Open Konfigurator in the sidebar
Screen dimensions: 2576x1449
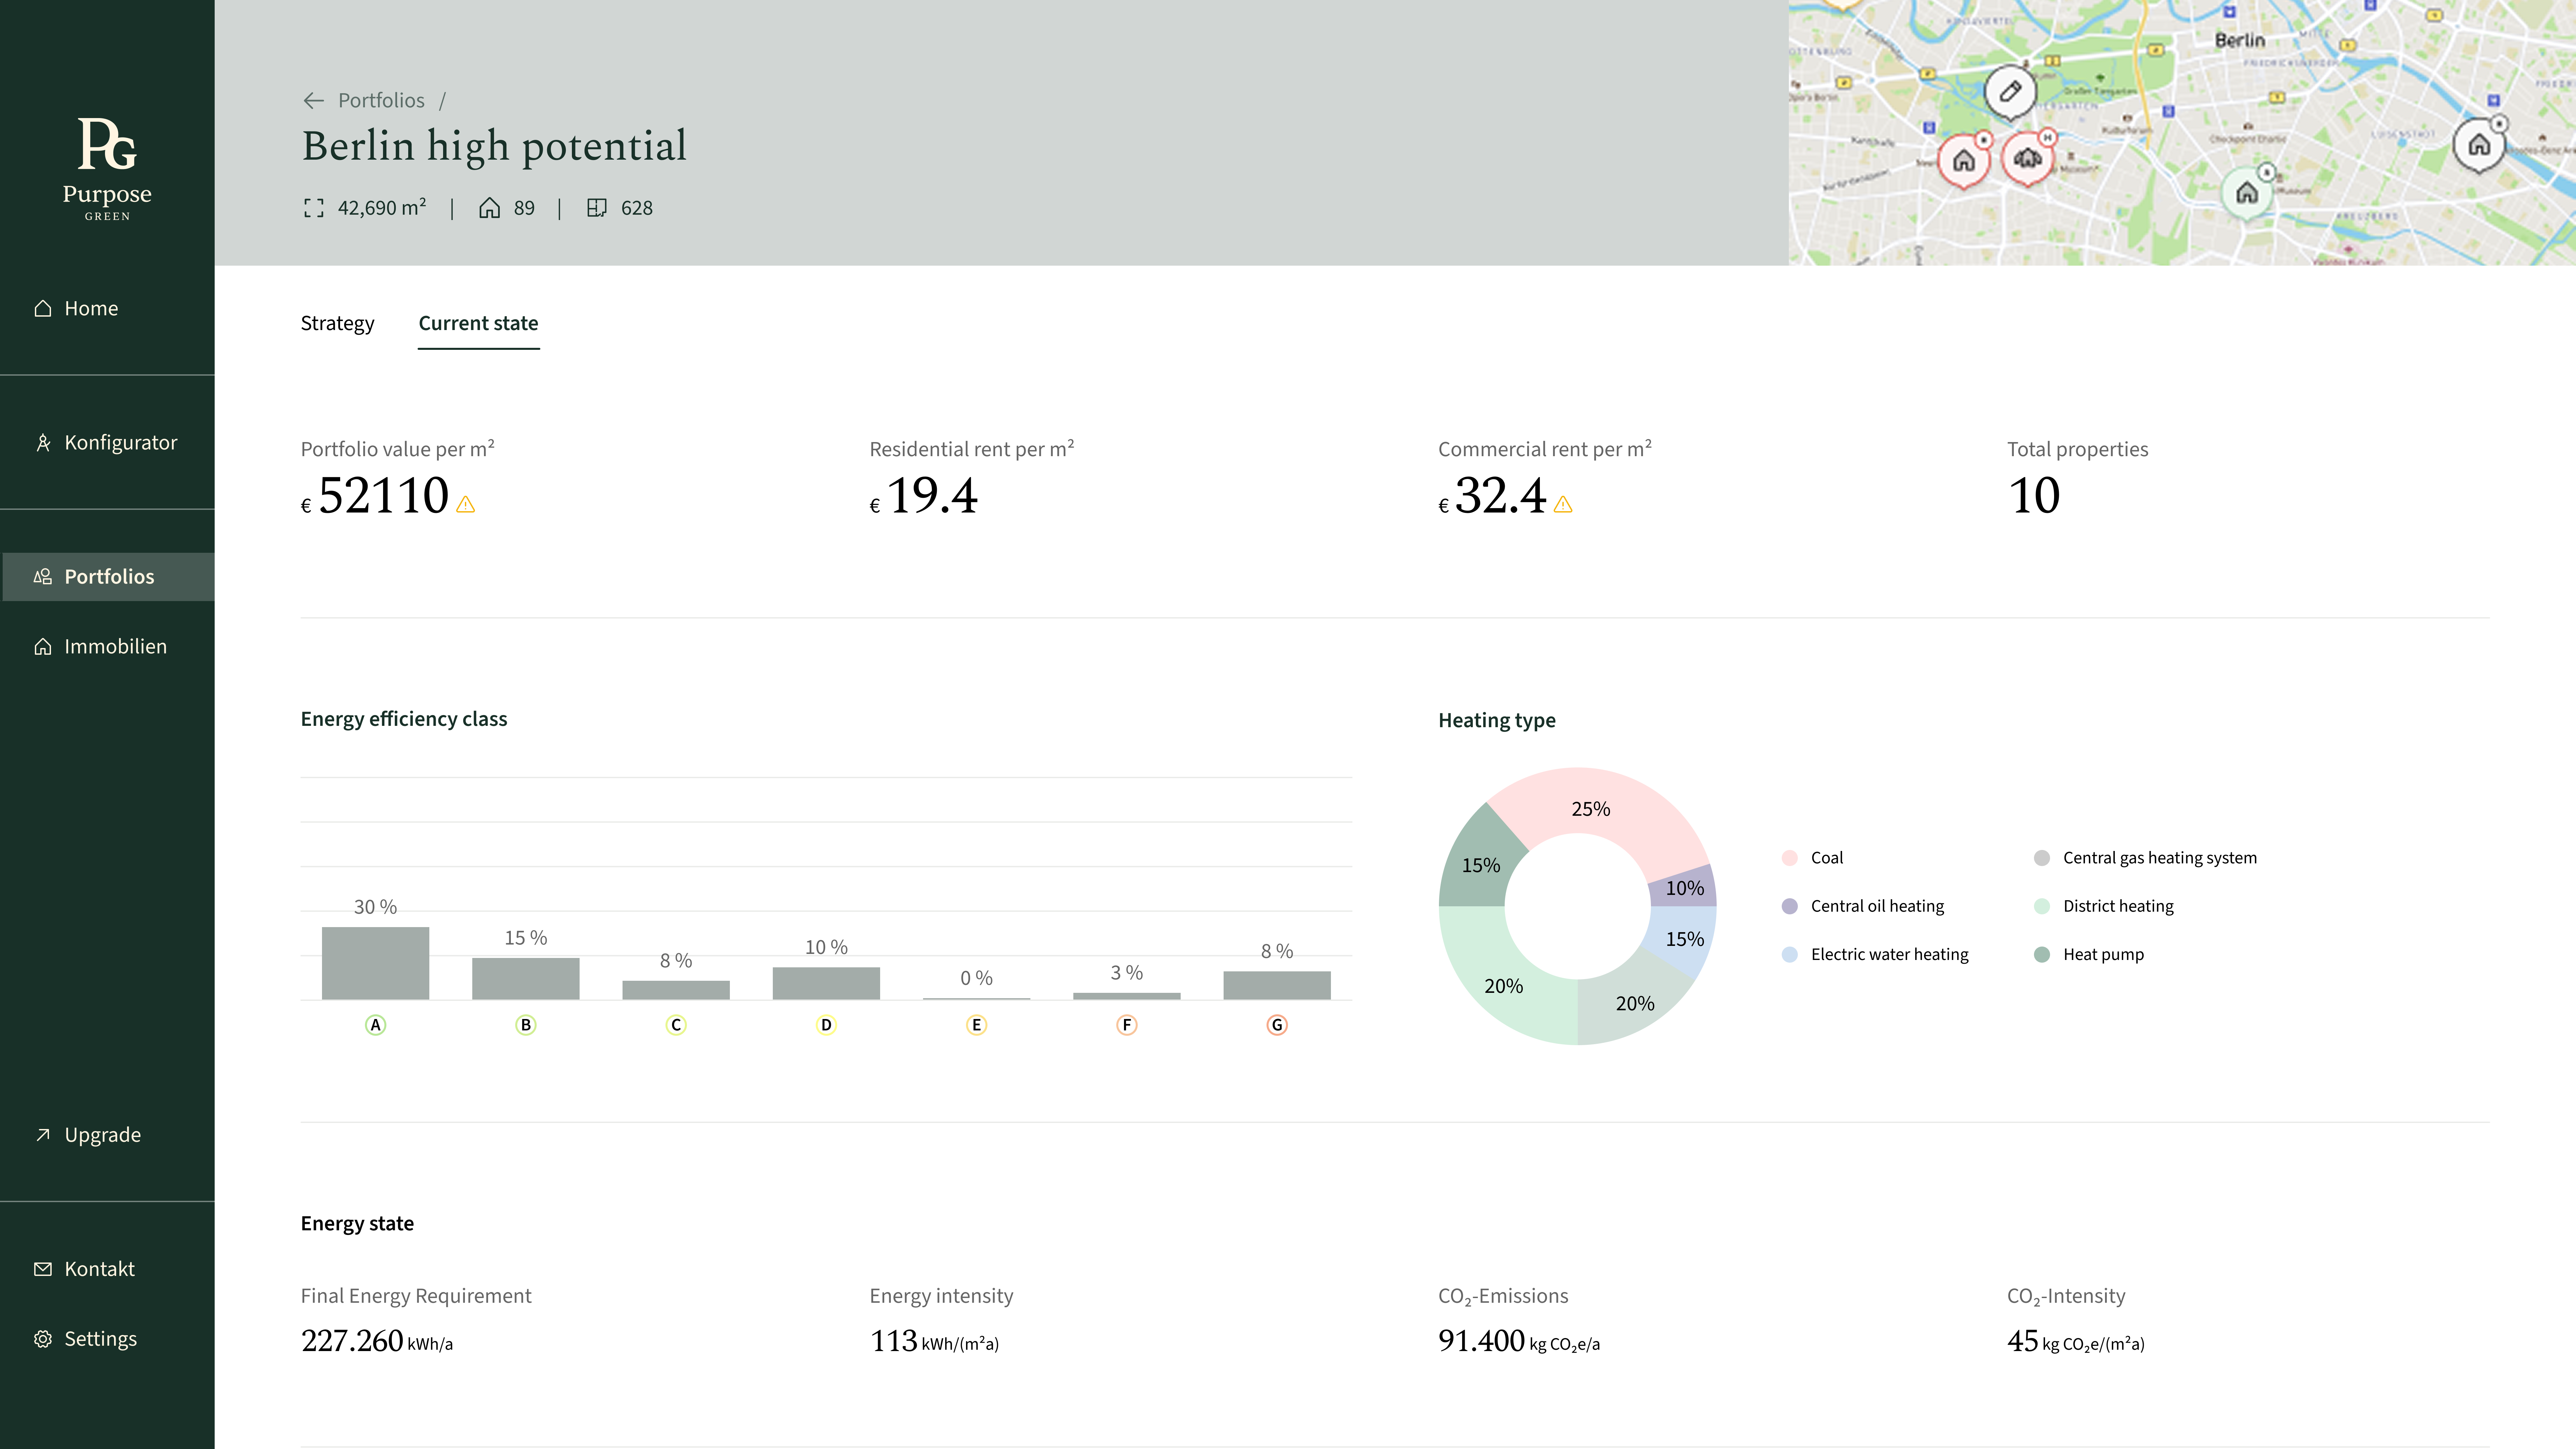[x=107, y=442]
